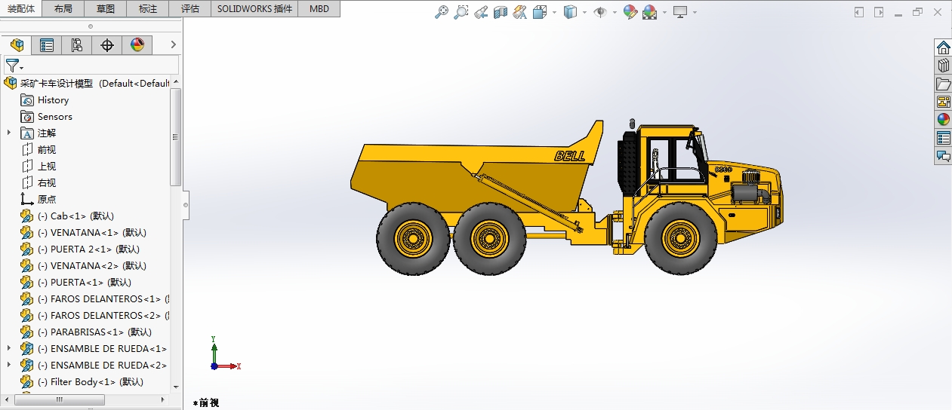Open the SOLIDWORKS Resources home icon
The image size is (952, 410).
coord(943,47)
